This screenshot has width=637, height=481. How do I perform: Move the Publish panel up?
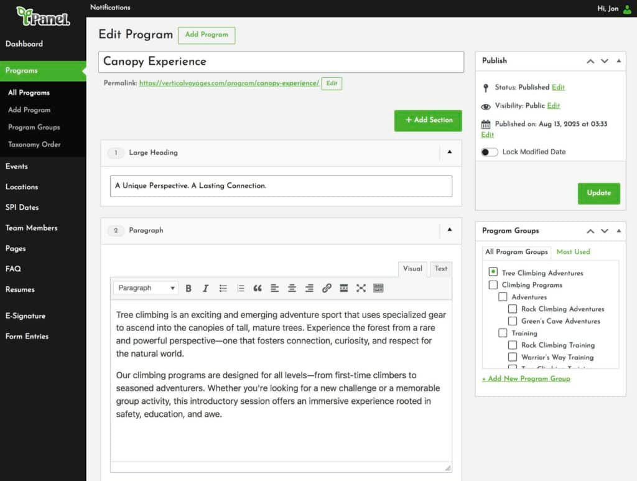(x=591, y=61)
